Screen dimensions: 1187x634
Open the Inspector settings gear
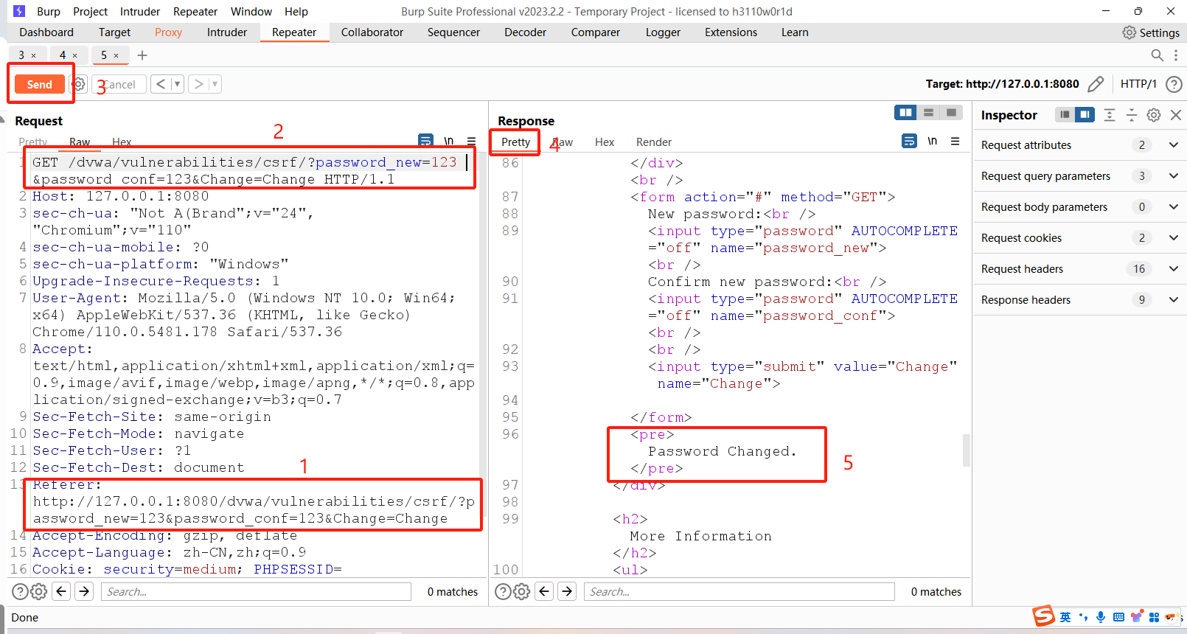(1154, 115)
